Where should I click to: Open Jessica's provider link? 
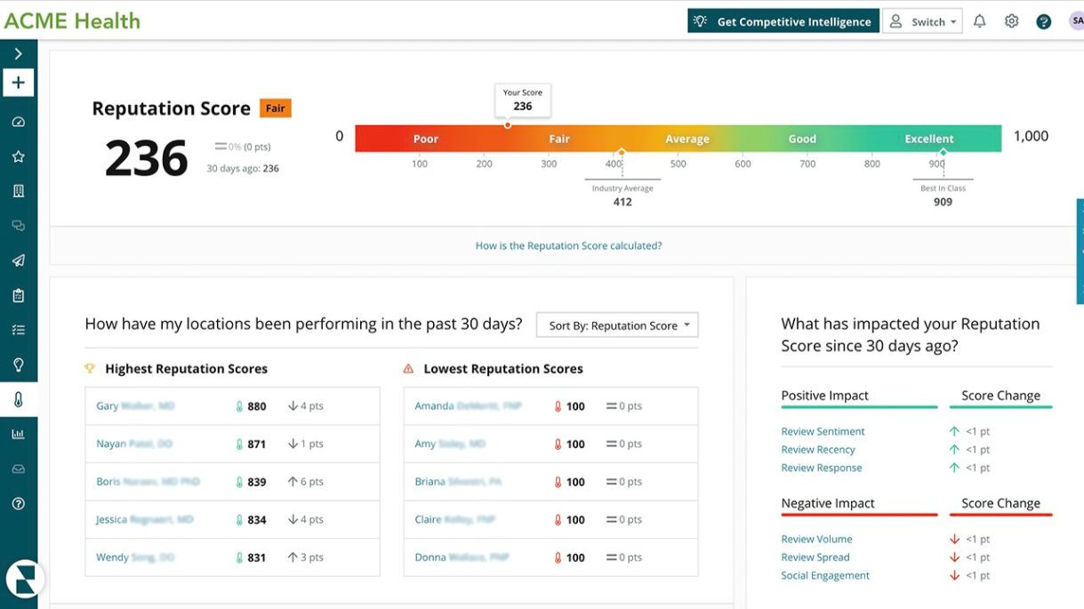click(144, 519)
